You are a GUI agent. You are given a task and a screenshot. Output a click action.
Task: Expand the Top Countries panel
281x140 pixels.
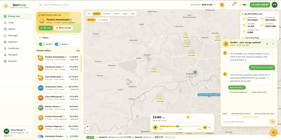pos(276,38)
